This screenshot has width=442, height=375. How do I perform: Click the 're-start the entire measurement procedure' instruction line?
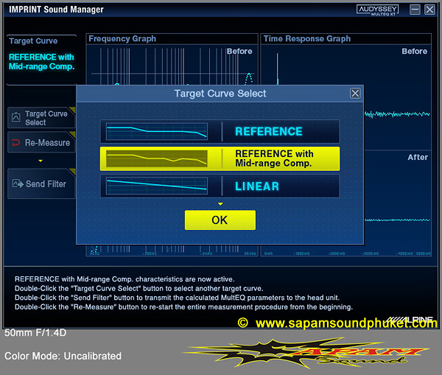(183, 307)
